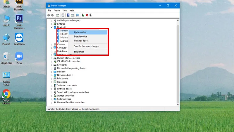
Task: Expand the Universal Serial Bus controllers node
Action: pos(52,102)
